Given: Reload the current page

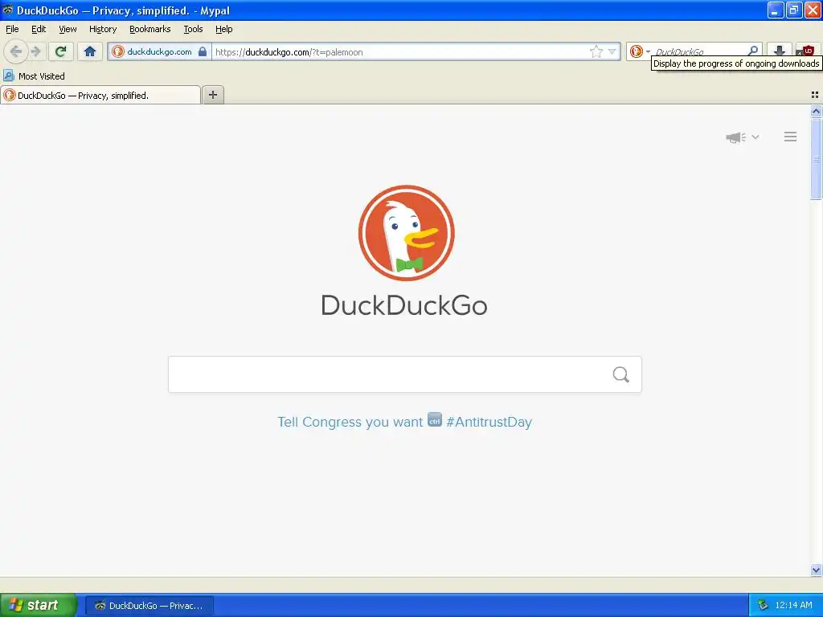Looking at the screenshot, I should (61, 51).
